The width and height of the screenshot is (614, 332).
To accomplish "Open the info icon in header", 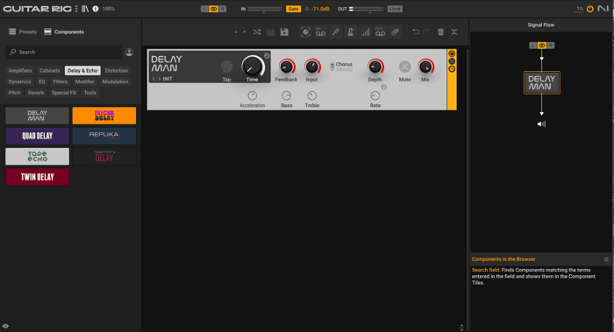I will coord(96,9).
